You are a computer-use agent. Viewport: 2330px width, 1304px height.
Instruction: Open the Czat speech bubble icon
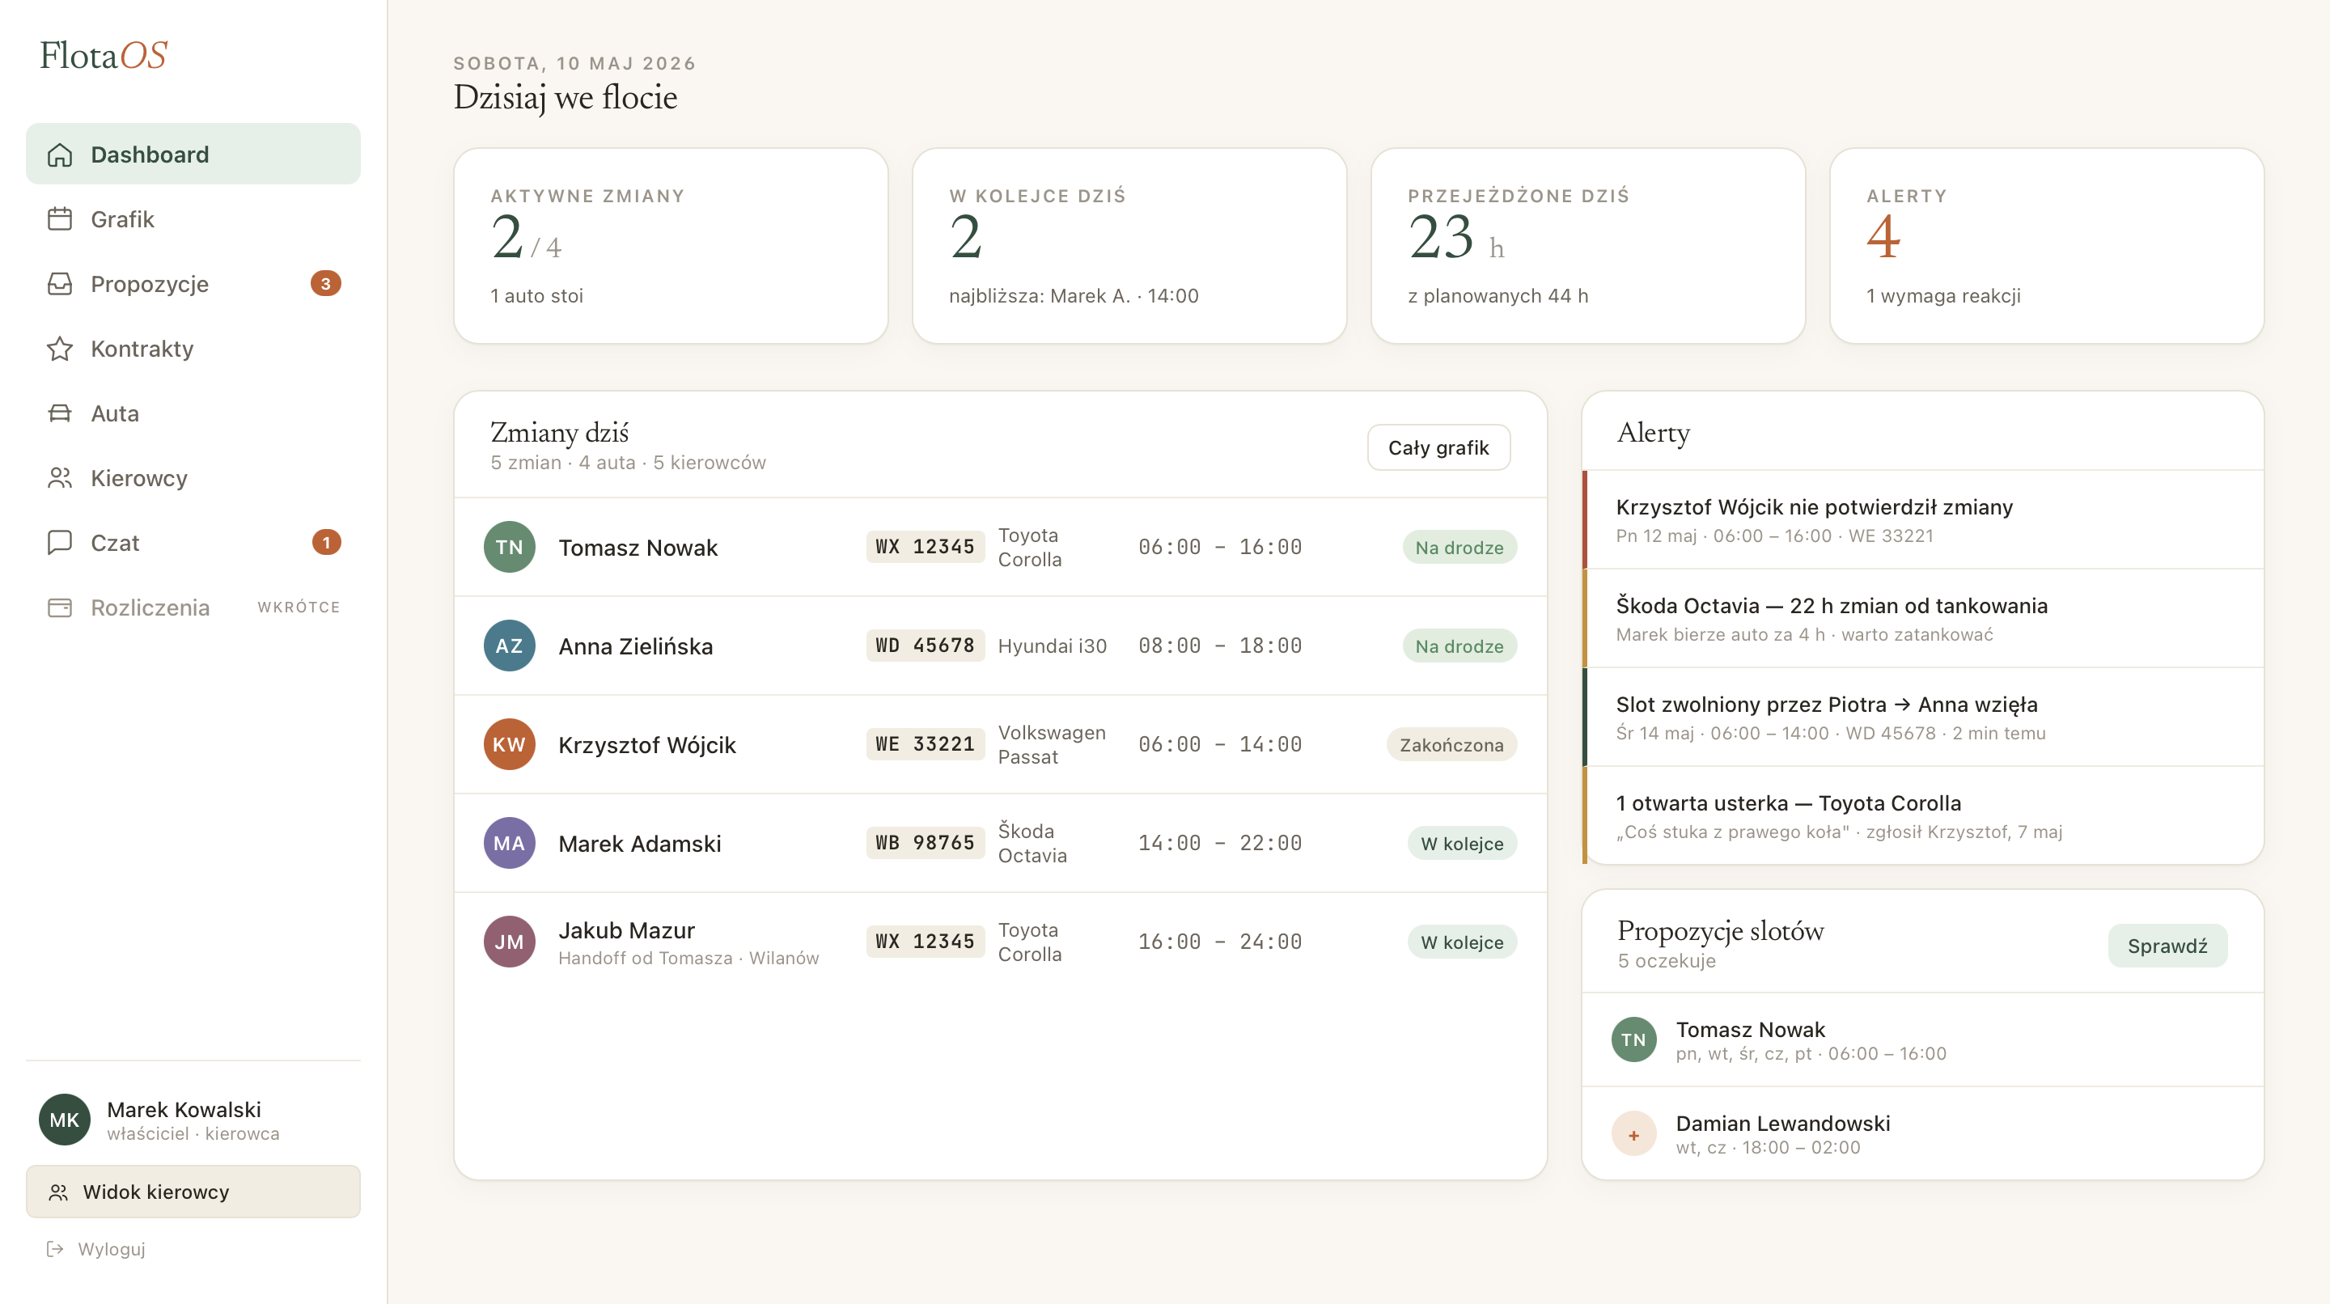coord(60,543)
